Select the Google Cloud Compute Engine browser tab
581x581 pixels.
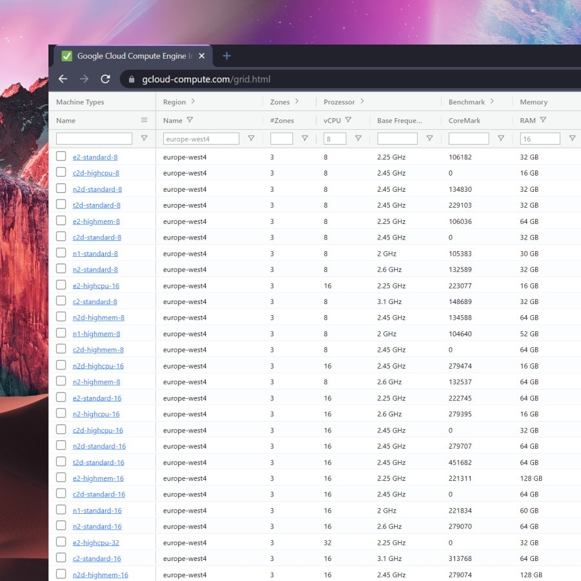pyautogui.click(x=134, y=56)
